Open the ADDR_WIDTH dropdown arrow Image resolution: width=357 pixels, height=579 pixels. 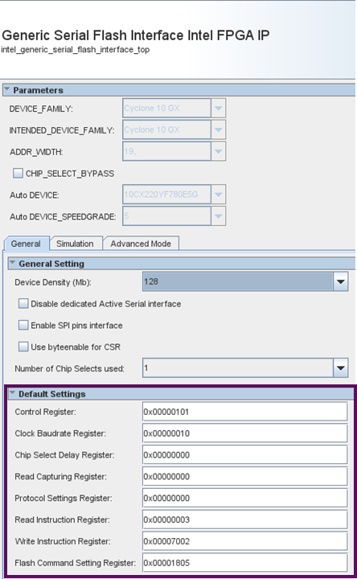click(x=218, y=151)
